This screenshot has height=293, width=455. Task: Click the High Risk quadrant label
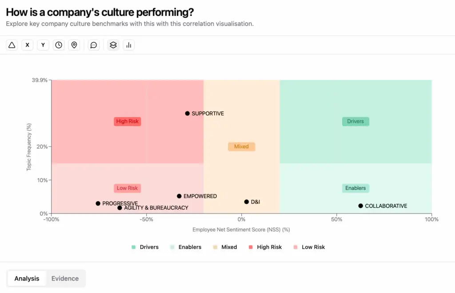click(127, 121)
